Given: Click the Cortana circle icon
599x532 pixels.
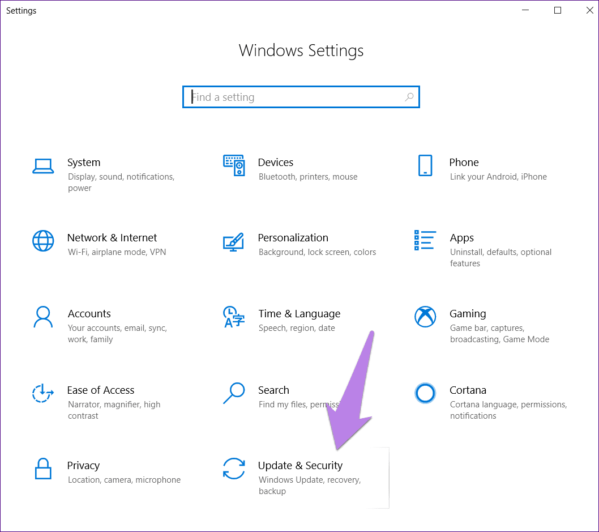Looking at the screenshot, I should pyautogui.click(x=425, y=393).
